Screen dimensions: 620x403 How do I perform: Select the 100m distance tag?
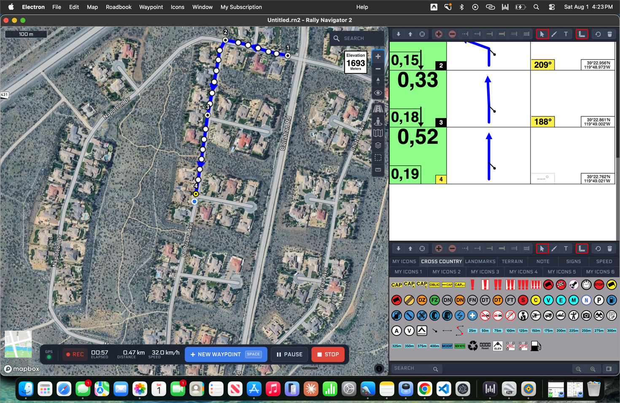pyautogui.click(x=510, y=331)
